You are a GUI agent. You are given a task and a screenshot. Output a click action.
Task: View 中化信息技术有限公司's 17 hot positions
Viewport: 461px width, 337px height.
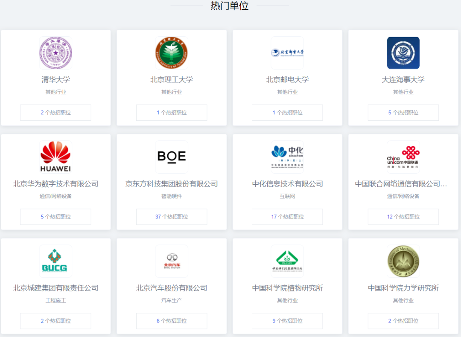click(287, 217)
